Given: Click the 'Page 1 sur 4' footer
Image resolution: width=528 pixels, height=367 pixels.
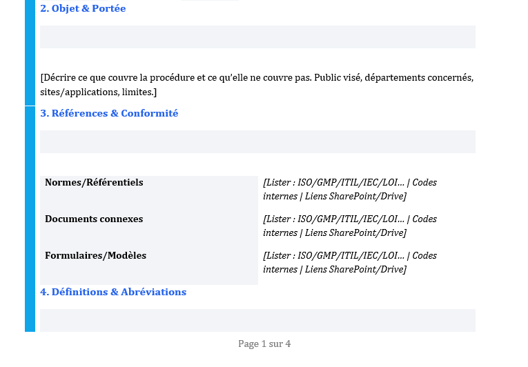Looking at the screenshot, I should tap(264, 344).
